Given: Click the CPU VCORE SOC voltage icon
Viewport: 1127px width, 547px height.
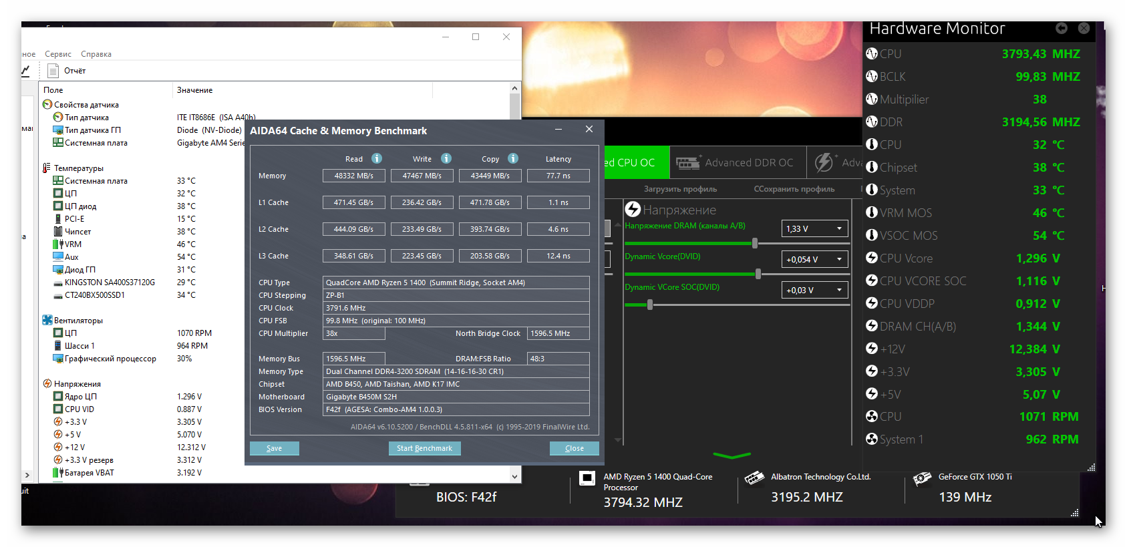Looking at the screenshot, I should 872,281.
